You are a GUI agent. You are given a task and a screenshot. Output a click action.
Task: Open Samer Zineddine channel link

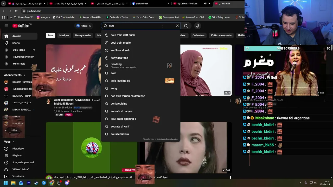coord(63,108)
